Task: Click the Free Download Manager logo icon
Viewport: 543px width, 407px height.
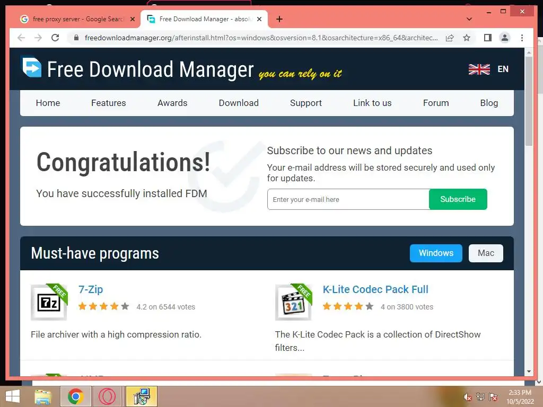Action: click(31, 67)
